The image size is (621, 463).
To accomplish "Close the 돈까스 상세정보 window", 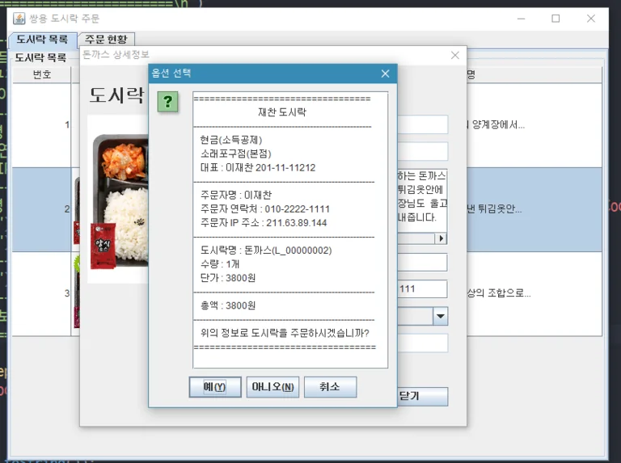I will 455,55.
